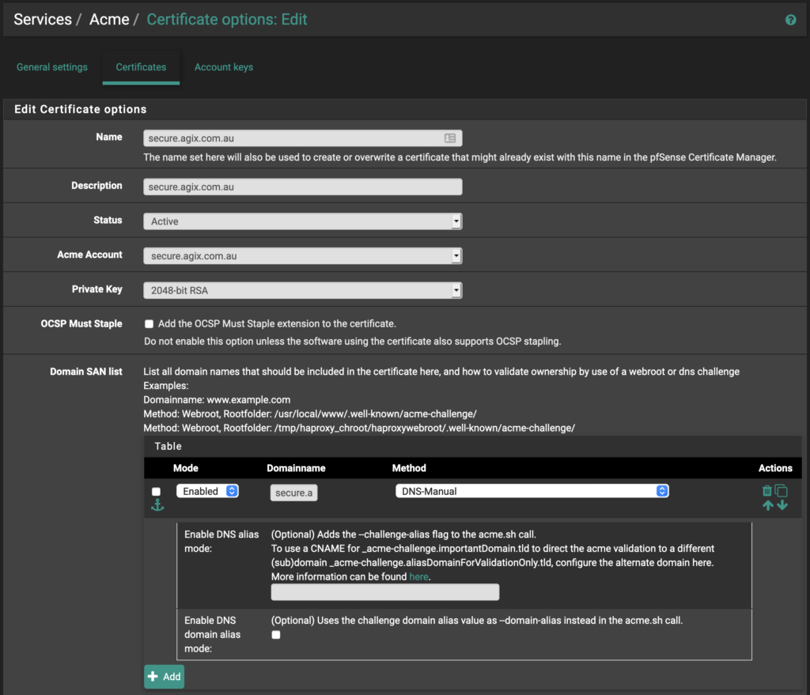The image size is (810, 695).
Task: Follow the 'here' more information link
Action: (x=418, y=577)
